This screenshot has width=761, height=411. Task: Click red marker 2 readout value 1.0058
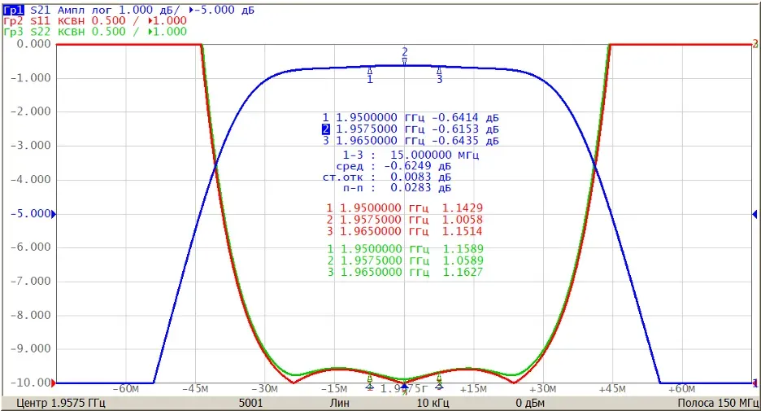pyautogui.click(x=462, y=220)
